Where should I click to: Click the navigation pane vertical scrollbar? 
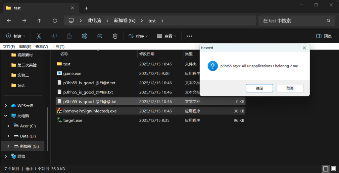tap(47, 125)
